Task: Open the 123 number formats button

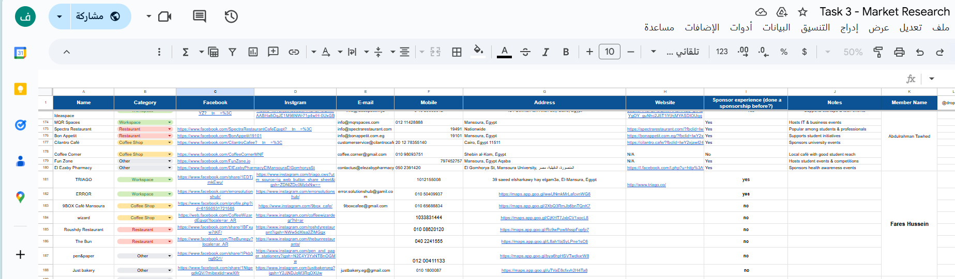Action: pos(722,52)
